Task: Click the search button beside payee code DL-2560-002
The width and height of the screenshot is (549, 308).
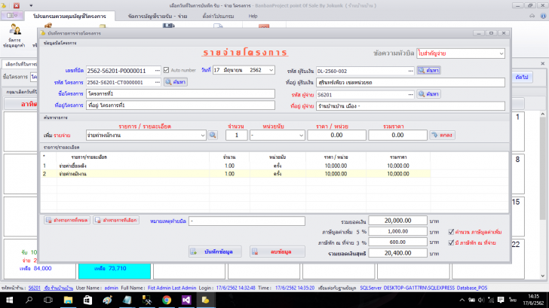Action: [429, 71]
